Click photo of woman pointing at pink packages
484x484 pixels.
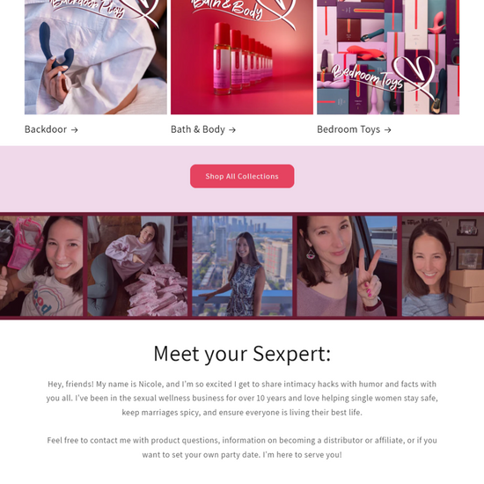pyautogui.click(x=137, y=266)
